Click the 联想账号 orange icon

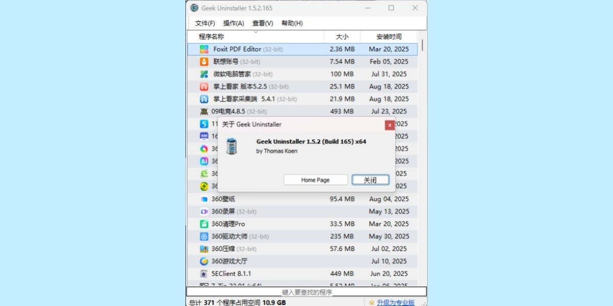point(204,62)
